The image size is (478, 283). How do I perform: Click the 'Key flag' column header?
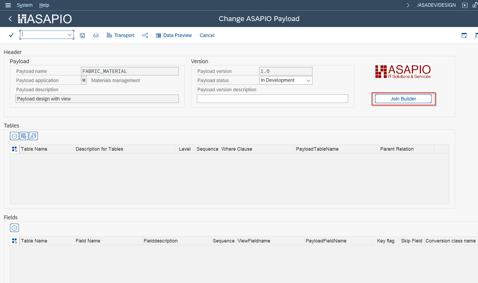386,241
